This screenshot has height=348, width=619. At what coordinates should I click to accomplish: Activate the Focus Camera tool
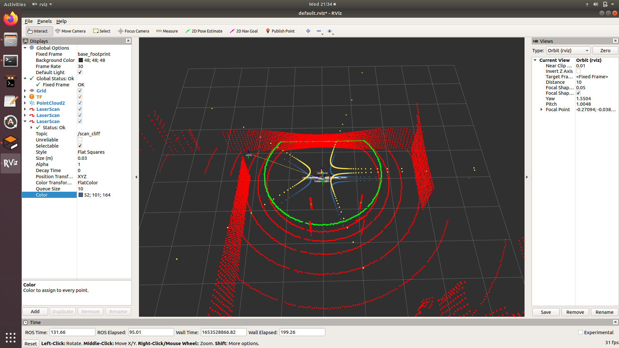point(133,31)
